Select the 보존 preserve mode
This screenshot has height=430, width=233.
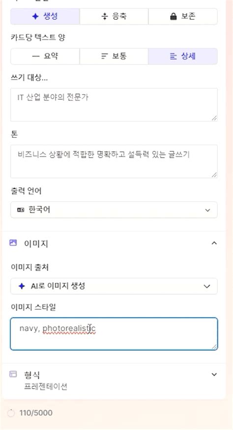point(183,16)
